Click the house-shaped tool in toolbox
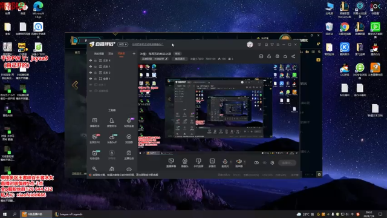This screenshot has height=218, width=387. pos(111,169)
